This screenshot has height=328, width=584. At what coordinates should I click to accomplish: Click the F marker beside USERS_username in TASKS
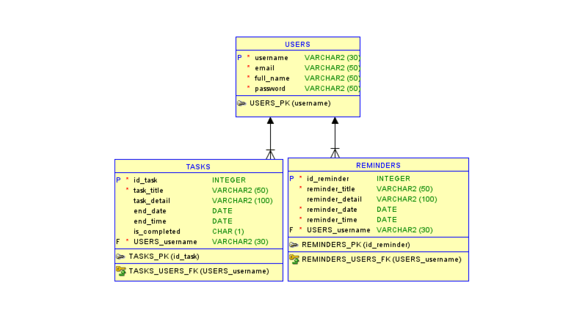118,242
